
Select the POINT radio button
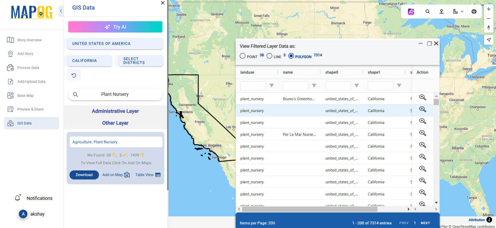(x=243, y=56)
